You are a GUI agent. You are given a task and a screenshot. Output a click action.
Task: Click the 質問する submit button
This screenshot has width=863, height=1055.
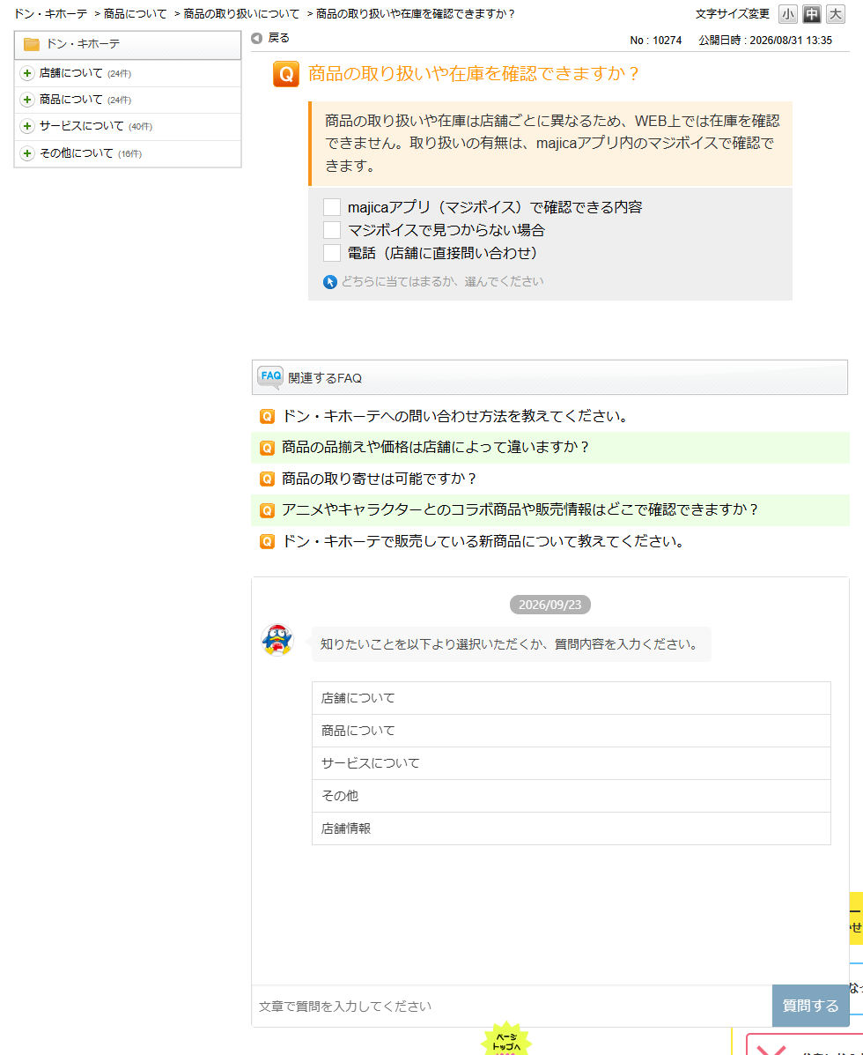[810, 1006]
